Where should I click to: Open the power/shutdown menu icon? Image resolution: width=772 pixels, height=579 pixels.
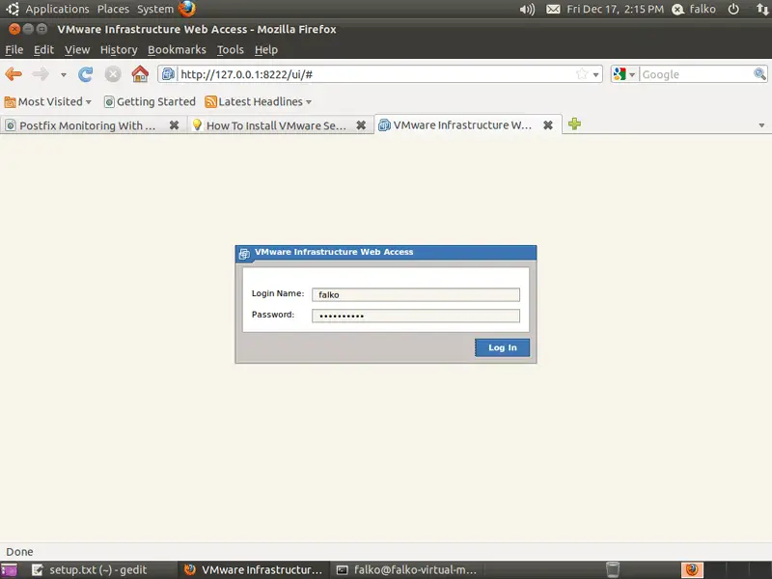tap(733, 10)
